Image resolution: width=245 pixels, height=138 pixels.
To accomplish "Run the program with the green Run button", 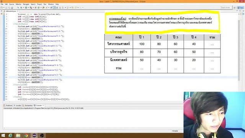I will click(26, 8).
